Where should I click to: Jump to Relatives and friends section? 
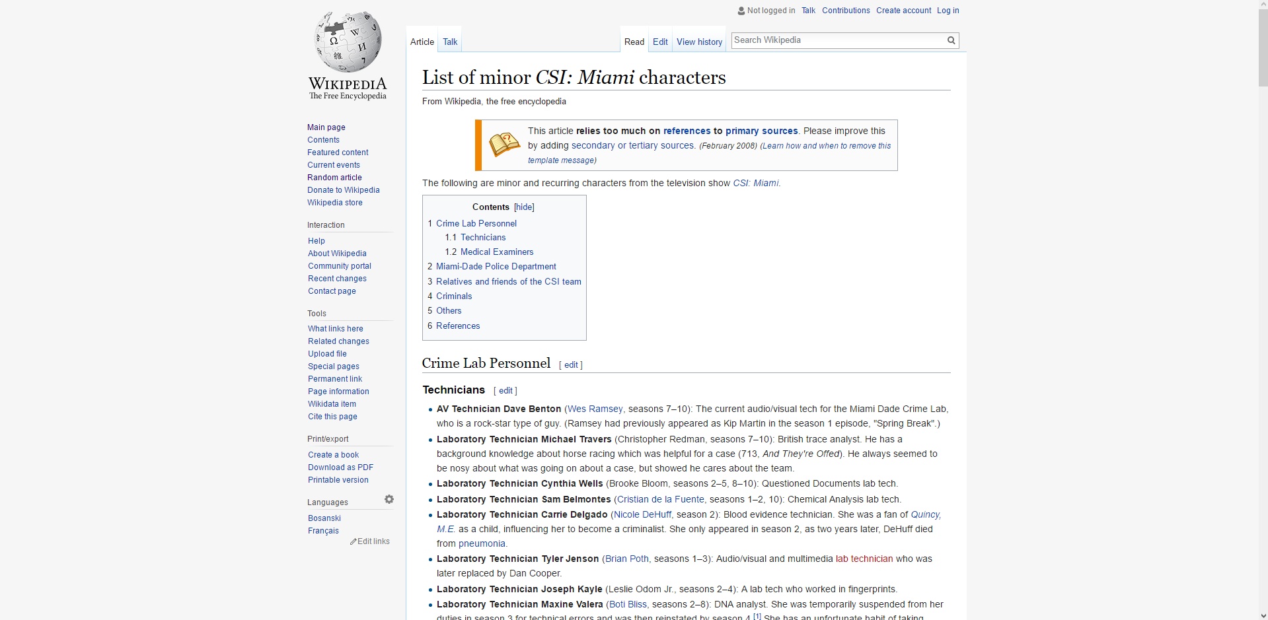(509, 282)
